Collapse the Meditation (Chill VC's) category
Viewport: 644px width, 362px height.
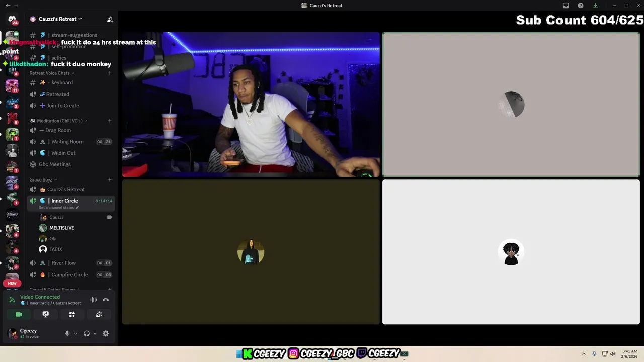58,121
